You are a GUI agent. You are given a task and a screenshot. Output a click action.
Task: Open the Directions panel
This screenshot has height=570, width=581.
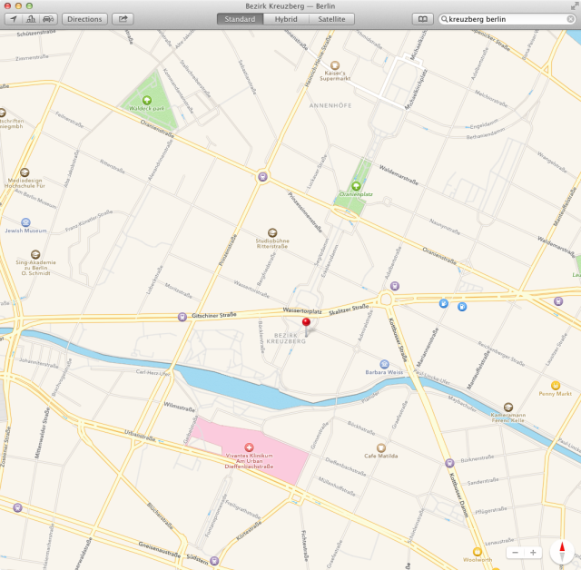point(84,19)
